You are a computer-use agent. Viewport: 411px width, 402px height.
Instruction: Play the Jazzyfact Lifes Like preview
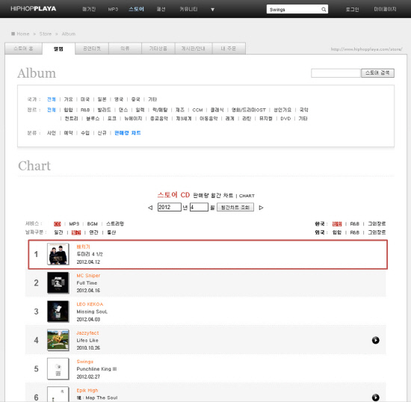(x=375, y=340)
